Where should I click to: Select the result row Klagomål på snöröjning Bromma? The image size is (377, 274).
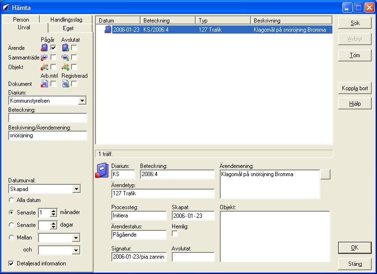222,30
